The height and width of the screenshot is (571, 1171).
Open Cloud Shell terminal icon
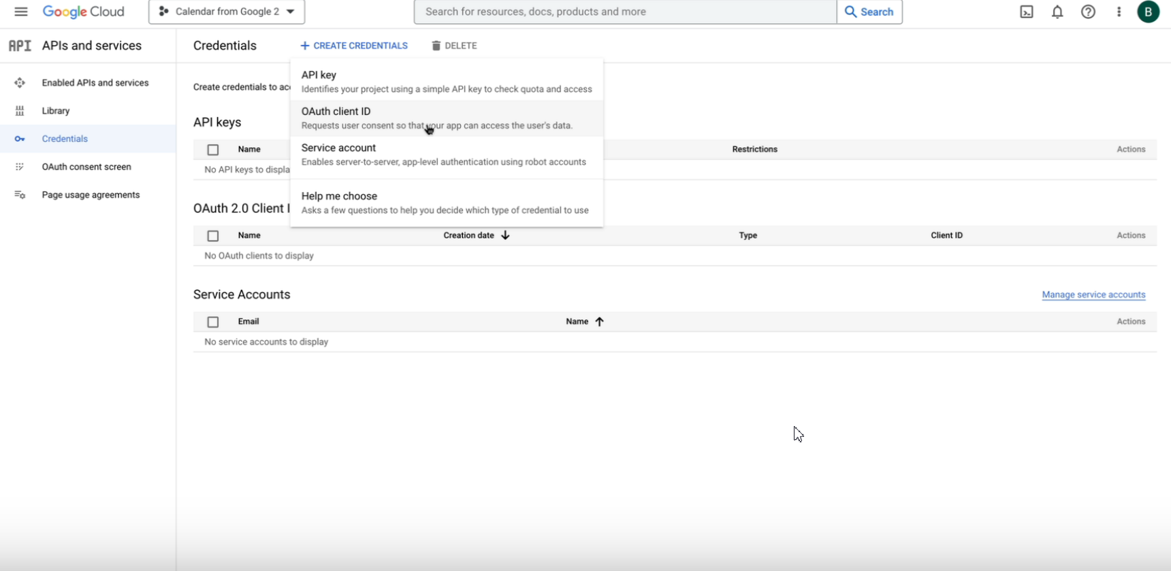[x=1026, y=12]
